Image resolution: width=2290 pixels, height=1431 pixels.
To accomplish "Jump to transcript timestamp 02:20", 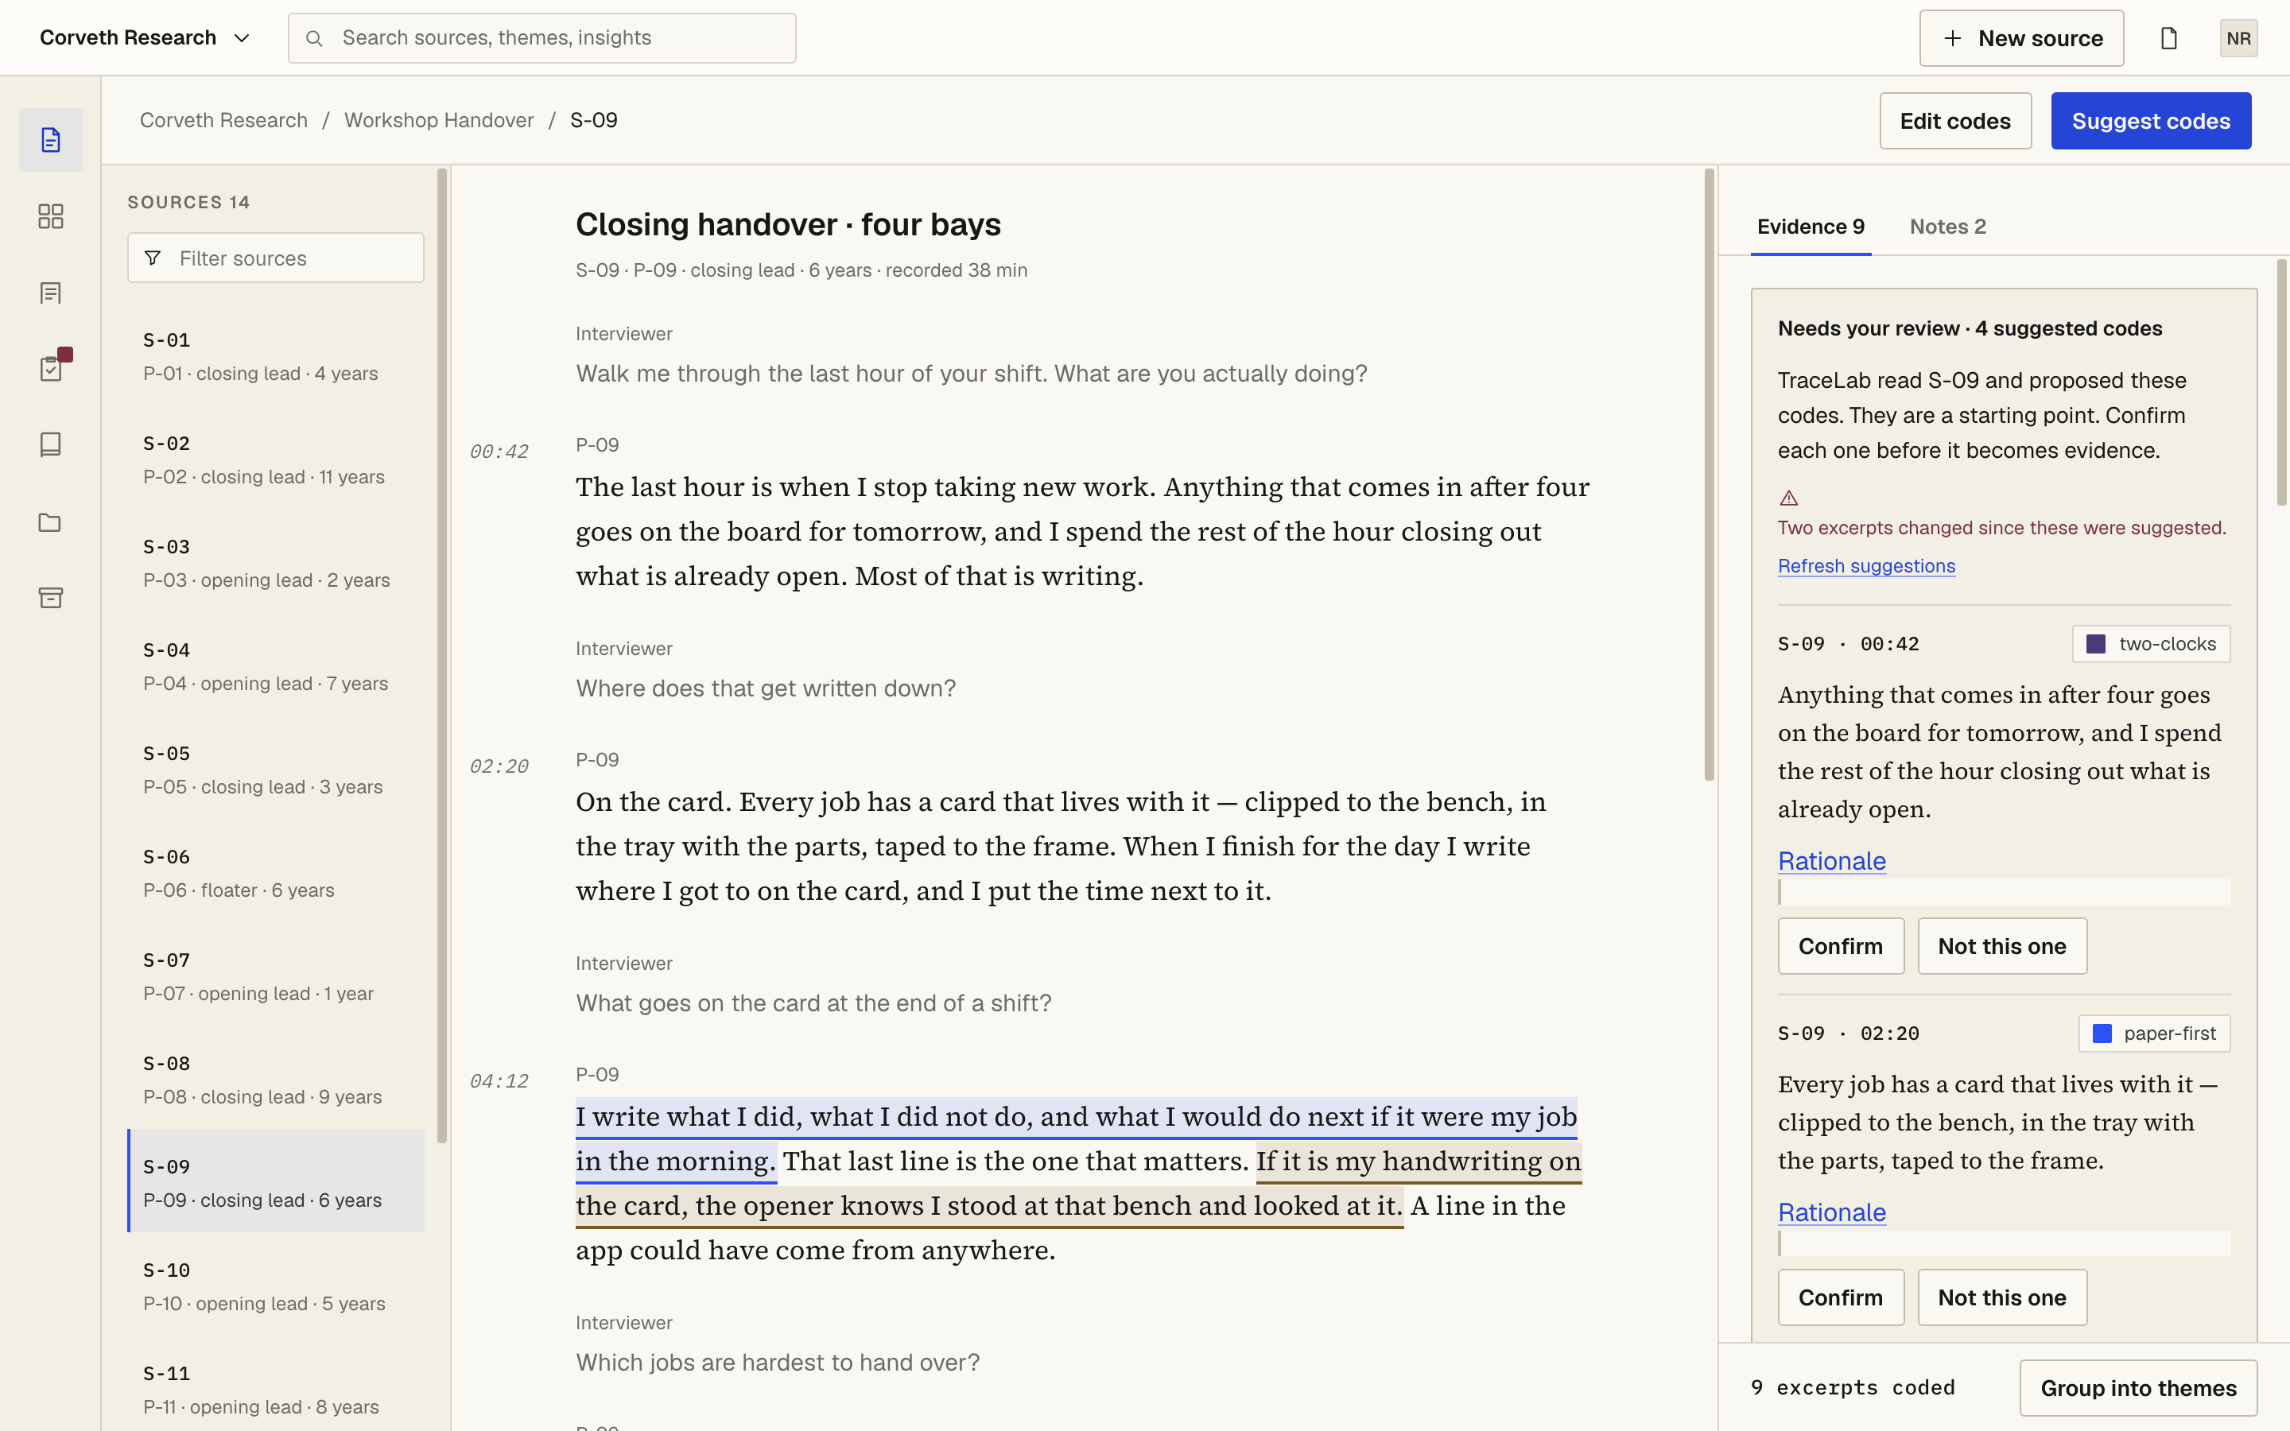I will click(499, 766).
